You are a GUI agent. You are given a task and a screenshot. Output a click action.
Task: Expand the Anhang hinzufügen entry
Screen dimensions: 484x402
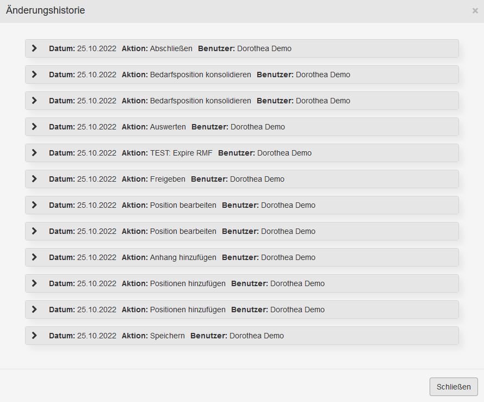34,257
